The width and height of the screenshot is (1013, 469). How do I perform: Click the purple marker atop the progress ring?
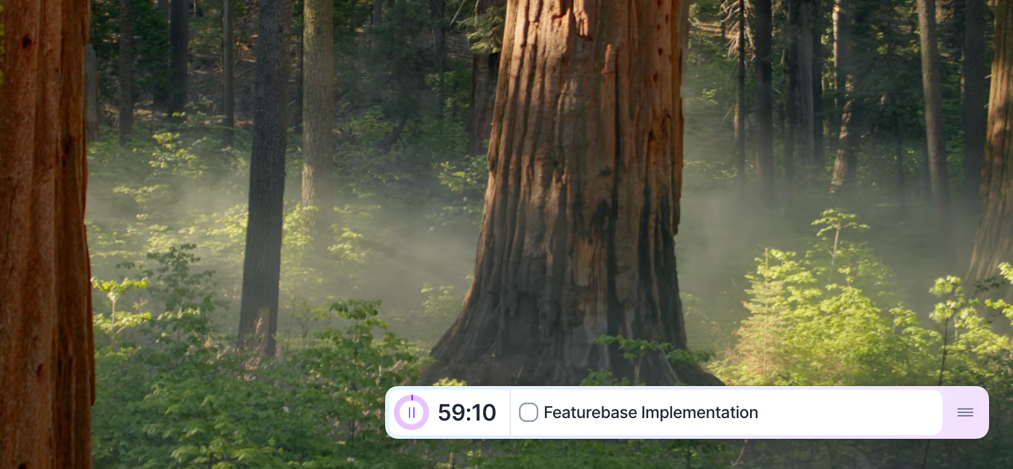pyautogui.click(x=411, y=398)
